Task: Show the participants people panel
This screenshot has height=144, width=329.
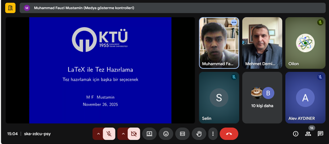Action: [308, 134]
